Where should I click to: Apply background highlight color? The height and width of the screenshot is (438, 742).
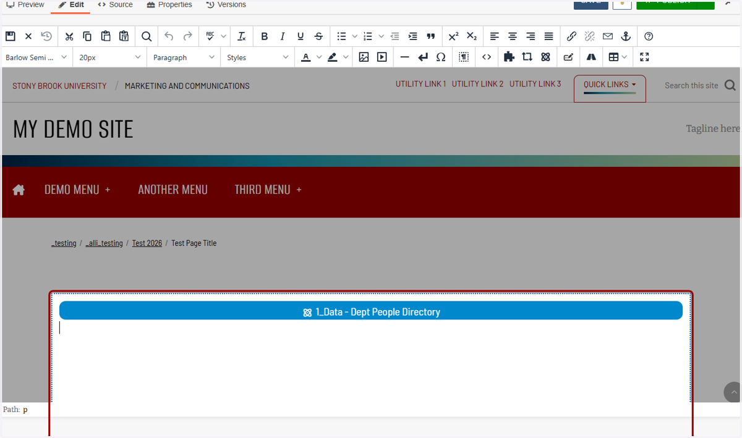pyautogui.click(x=333, y=57)
